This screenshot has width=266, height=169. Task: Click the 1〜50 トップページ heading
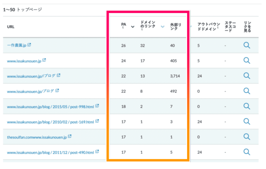pos(22,9)
